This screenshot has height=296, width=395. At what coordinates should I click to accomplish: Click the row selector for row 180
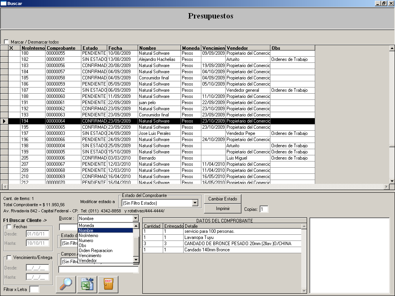pos(4,53)
